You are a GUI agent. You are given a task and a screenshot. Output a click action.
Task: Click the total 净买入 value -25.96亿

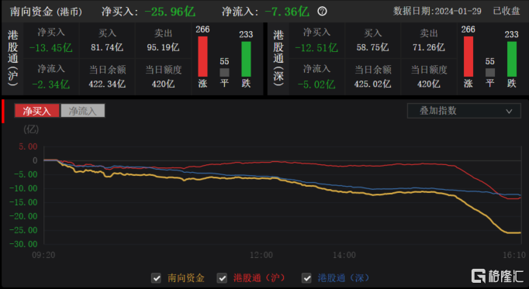[x=170, y=12]
